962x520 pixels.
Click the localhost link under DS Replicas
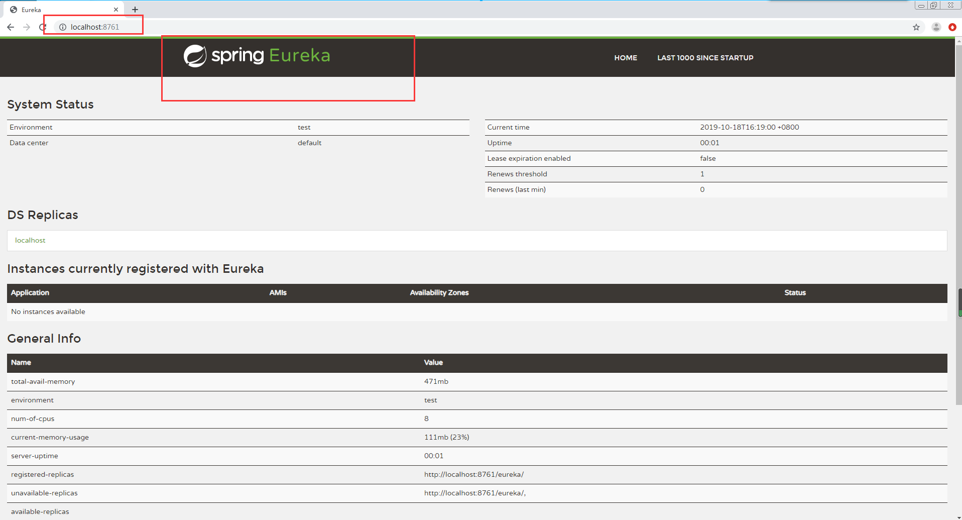(30, 240)
